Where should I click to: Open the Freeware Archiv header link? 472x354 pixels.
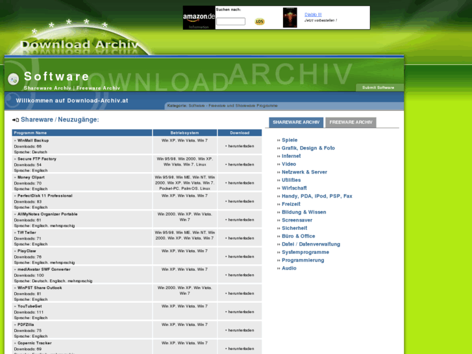pyautogui.click(x=98, y=88)
